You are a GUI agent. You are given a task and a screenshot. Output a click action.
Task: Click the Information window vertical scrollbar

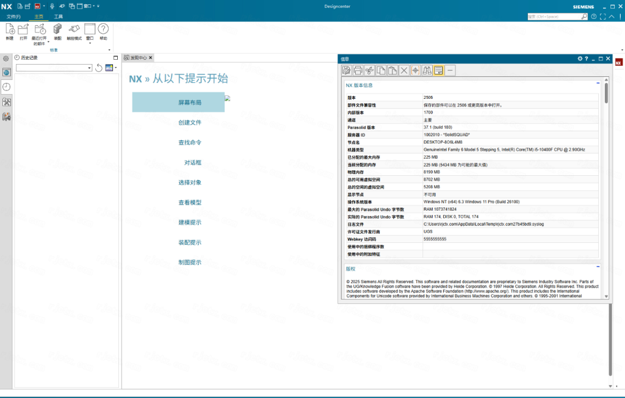(x=606, y=183)
